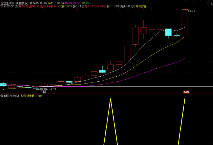Open the 其他察看 link in the header
Screen dimensions: 213x145
click(x=141, y=6)
